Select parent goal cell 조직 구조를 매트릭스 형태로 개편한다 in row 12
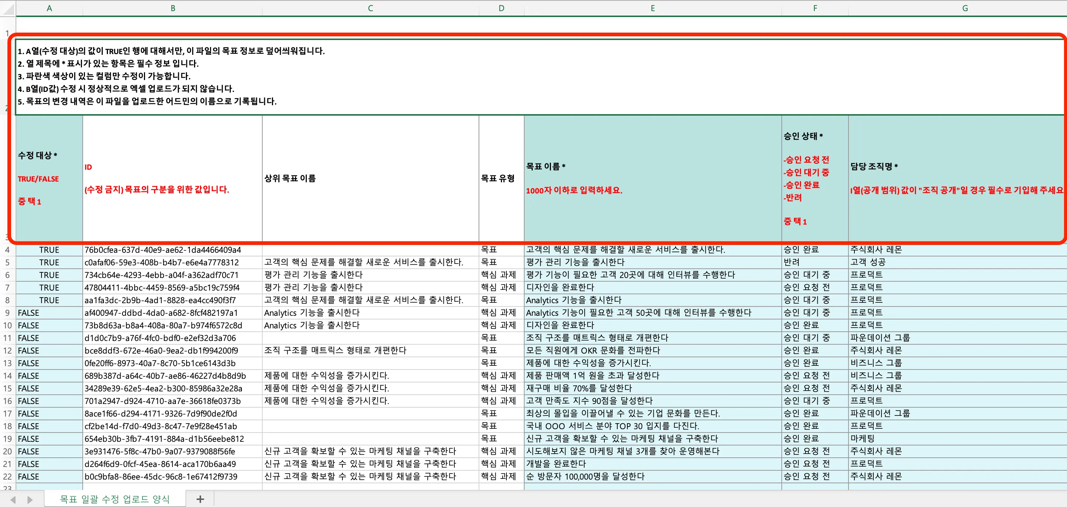This screenshot has height=507, width=1067. pyautogui.click(x=370, y=351)
